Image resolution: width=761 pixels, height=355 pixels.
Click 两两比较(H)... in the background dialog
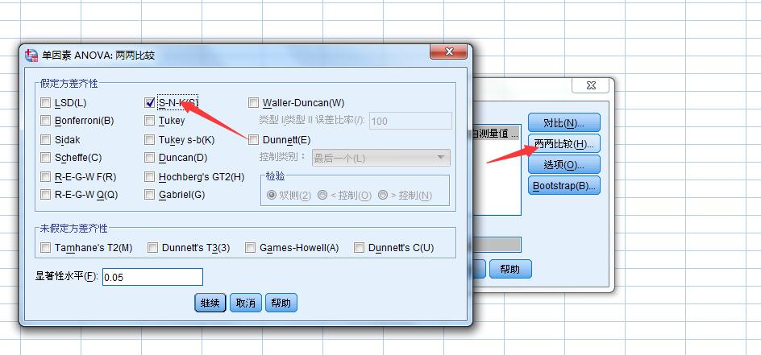(564, 144)
